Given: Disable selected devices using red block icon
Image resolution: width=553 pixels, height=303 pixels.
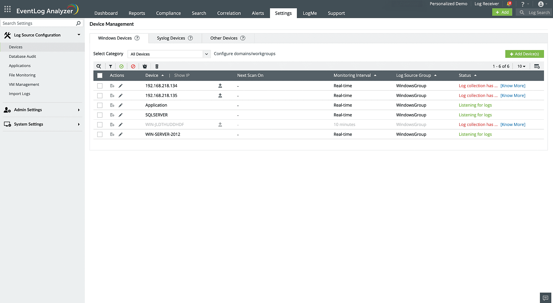Looking at the screenshot, I should click(x=133, y=66).
